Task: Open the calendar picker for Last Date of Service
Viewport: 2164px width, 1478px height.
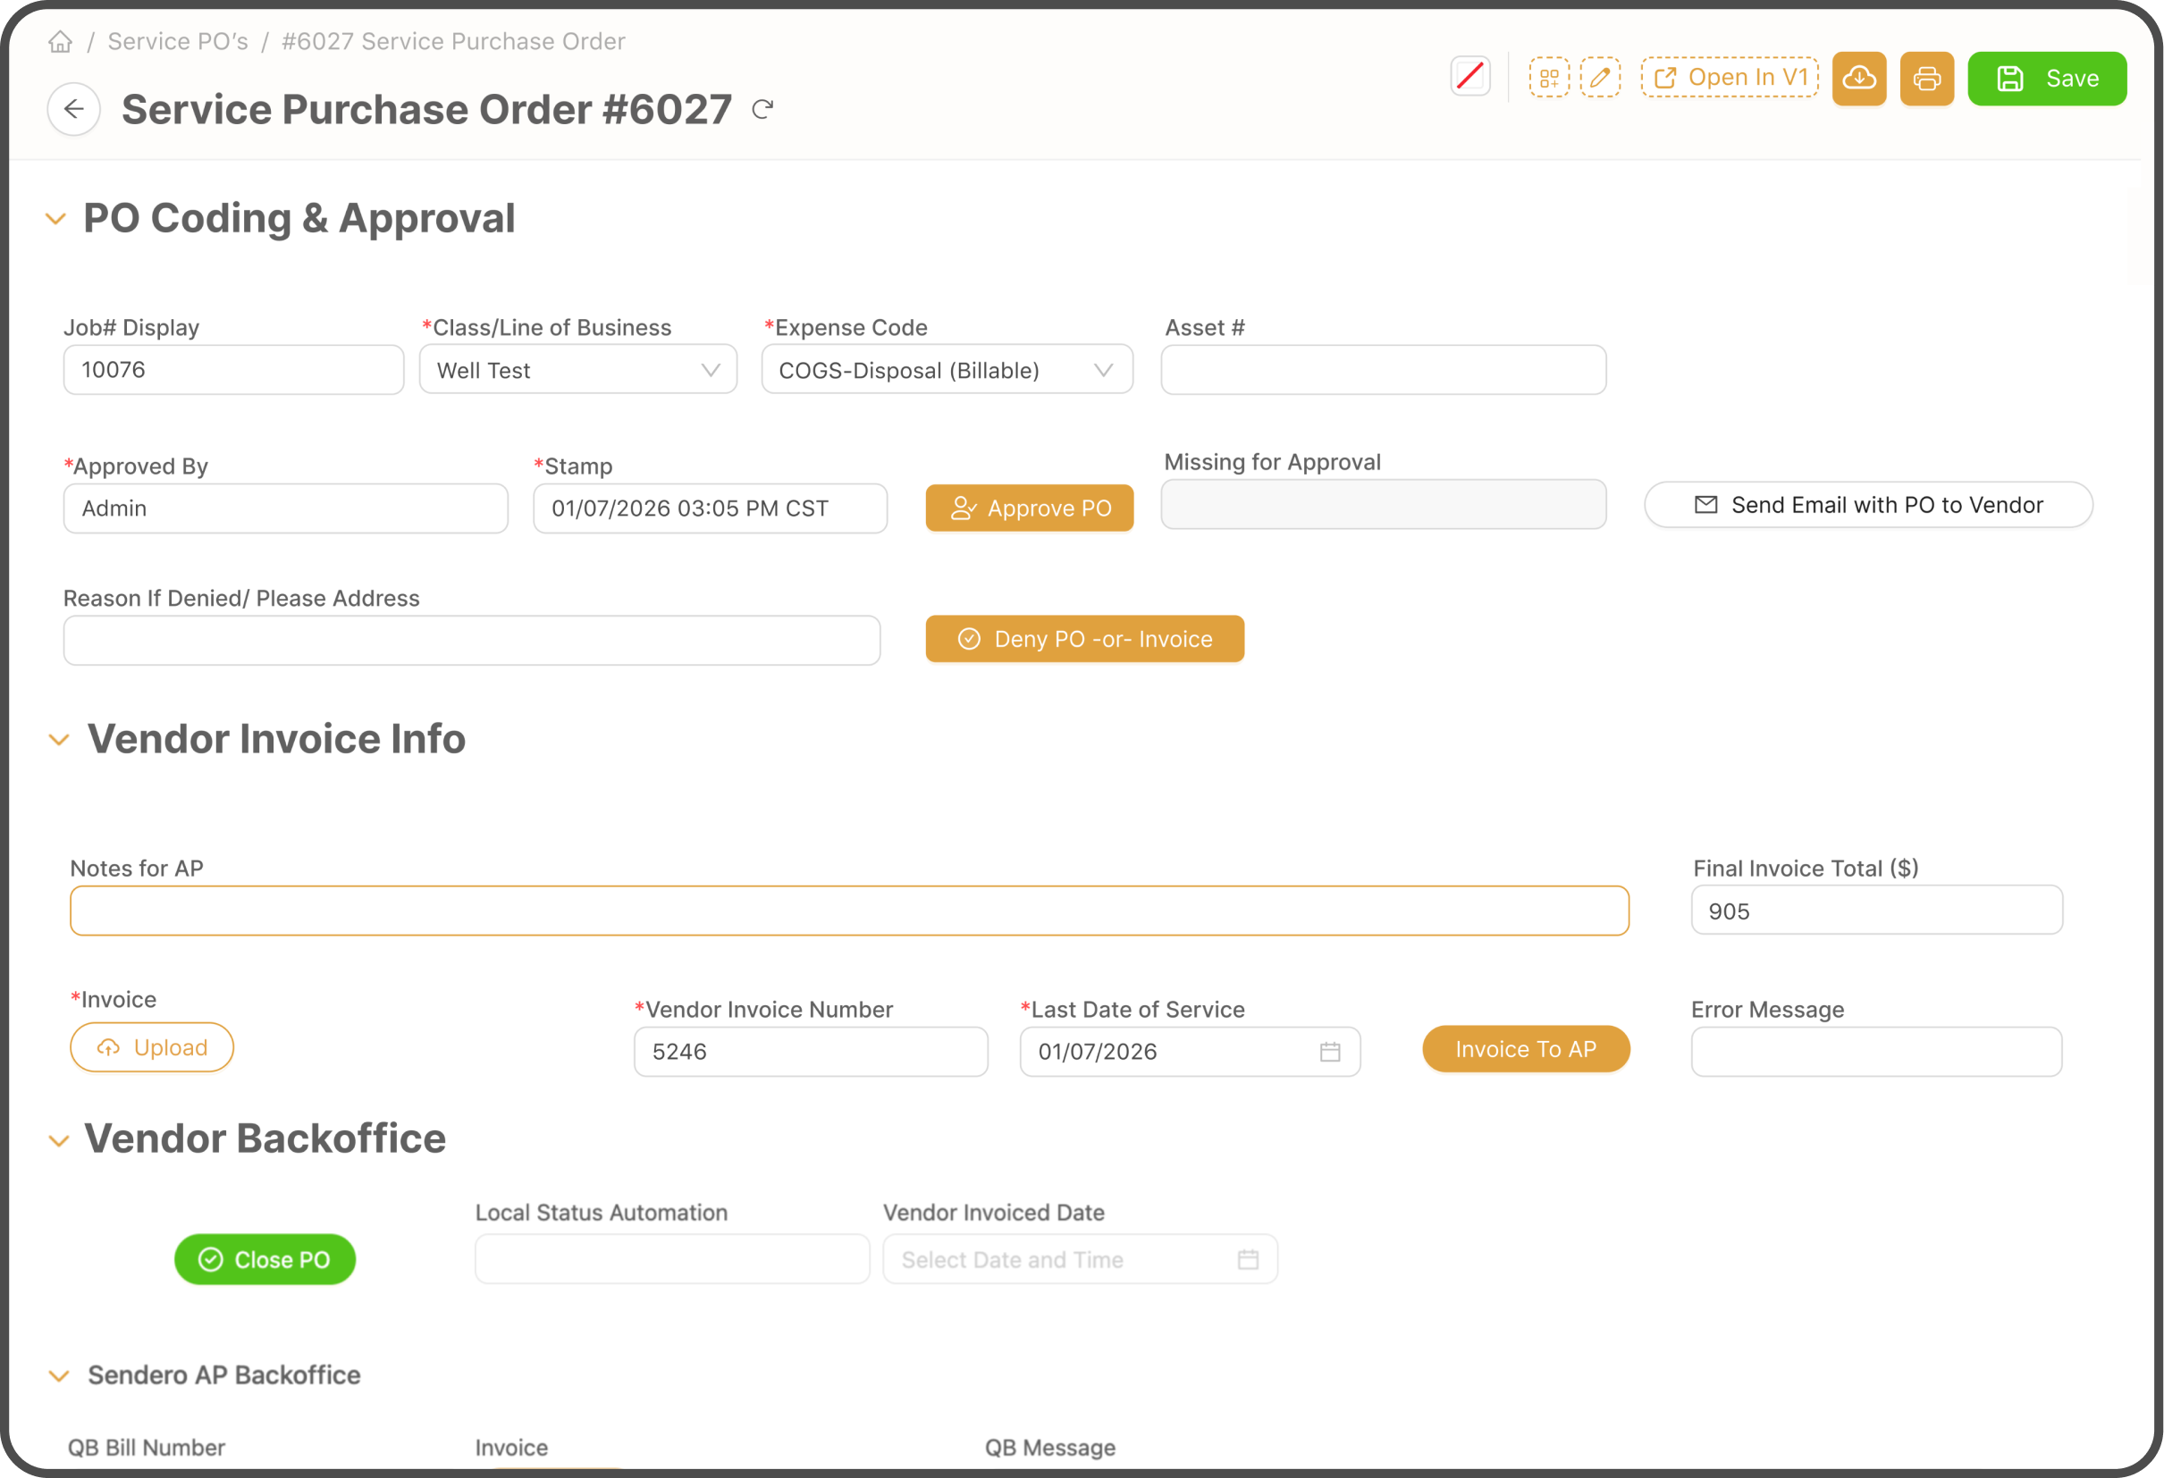Action: point(1331,1052)
